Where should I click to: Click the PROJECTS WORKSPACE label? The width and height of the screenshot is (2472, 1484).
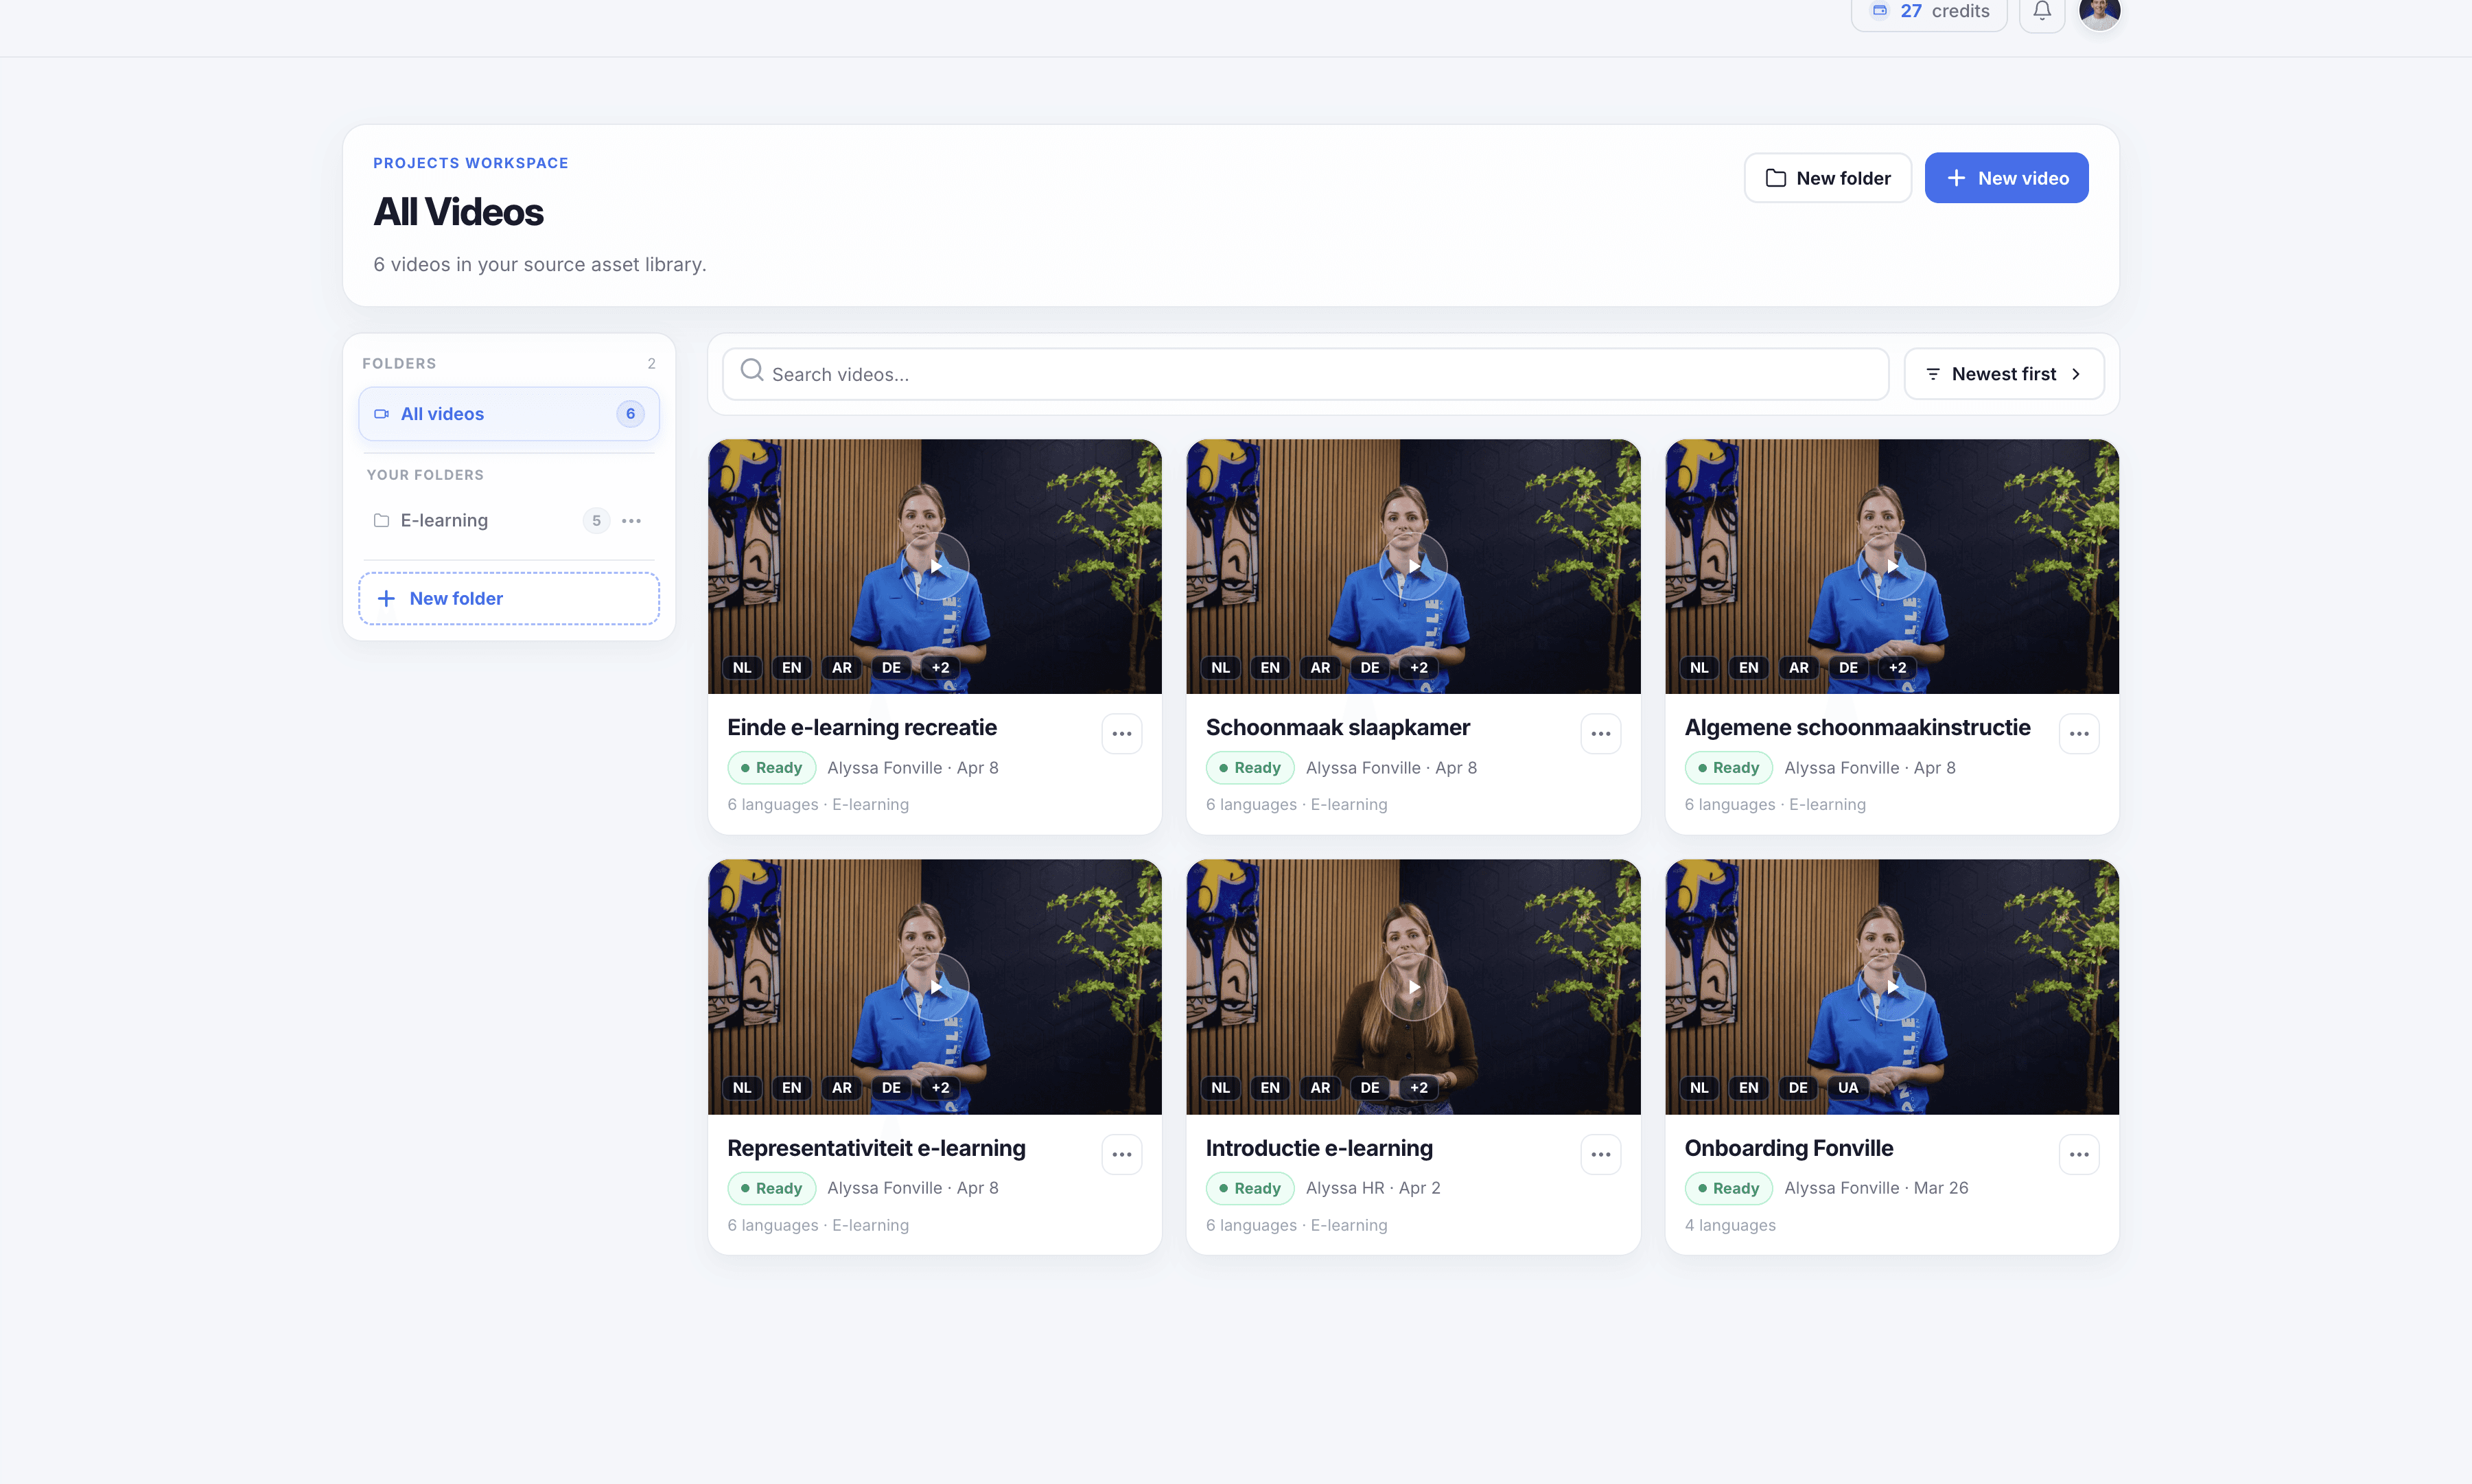click(471, 163)
